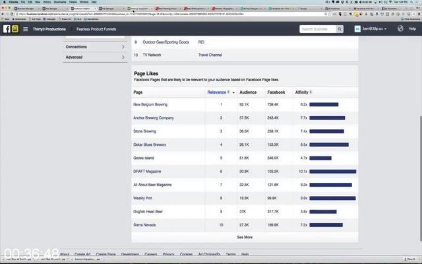Sort by the Relevance column header

[x=217, y=92]
